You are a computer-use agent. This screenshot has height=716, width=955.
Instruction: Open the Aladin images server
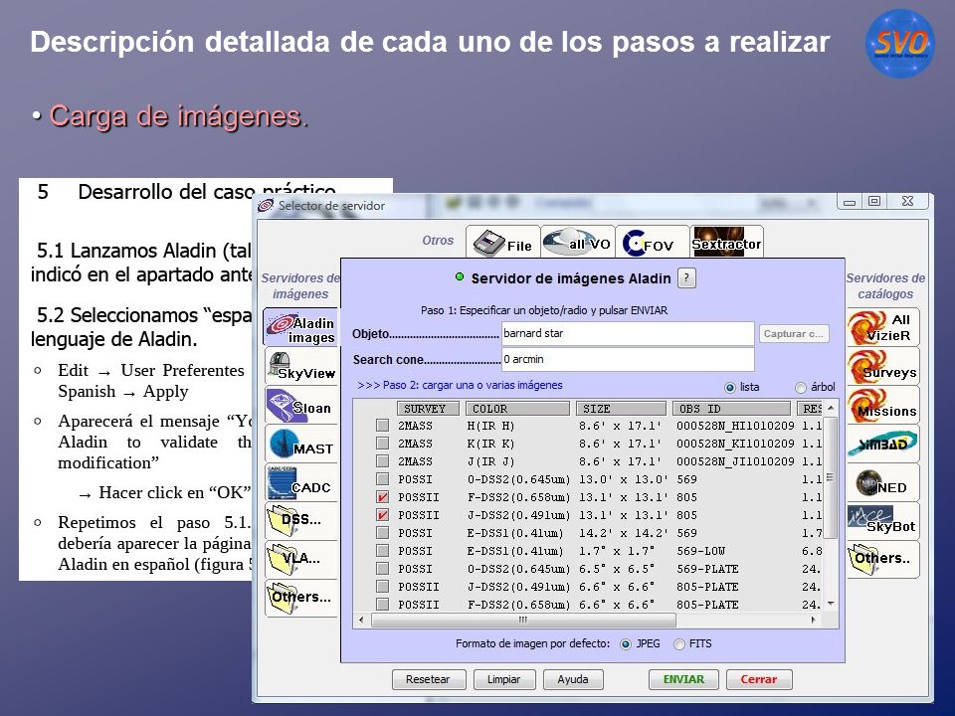300,327
